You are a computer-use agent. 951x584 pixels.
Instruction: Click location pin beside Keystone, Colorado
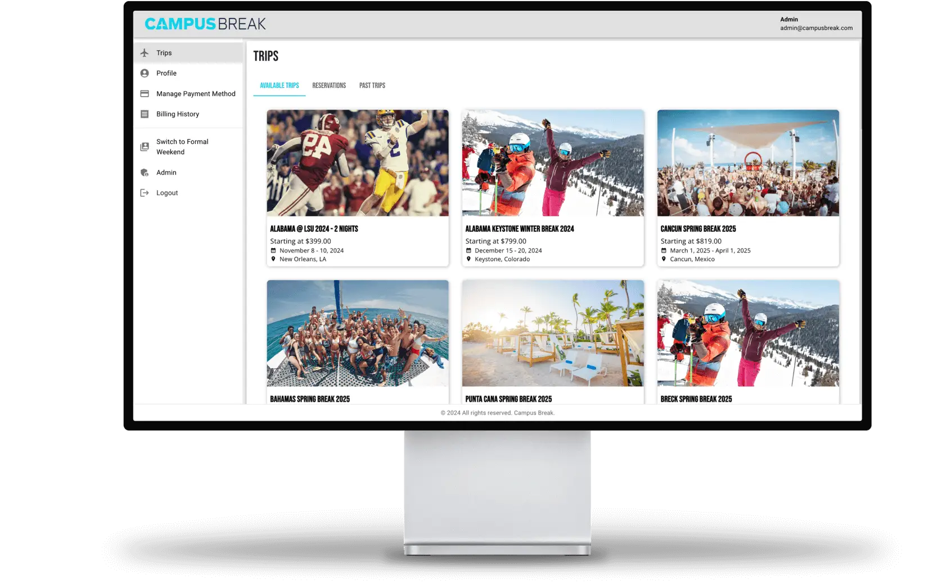pyautogui.click(x=468, y=259)
